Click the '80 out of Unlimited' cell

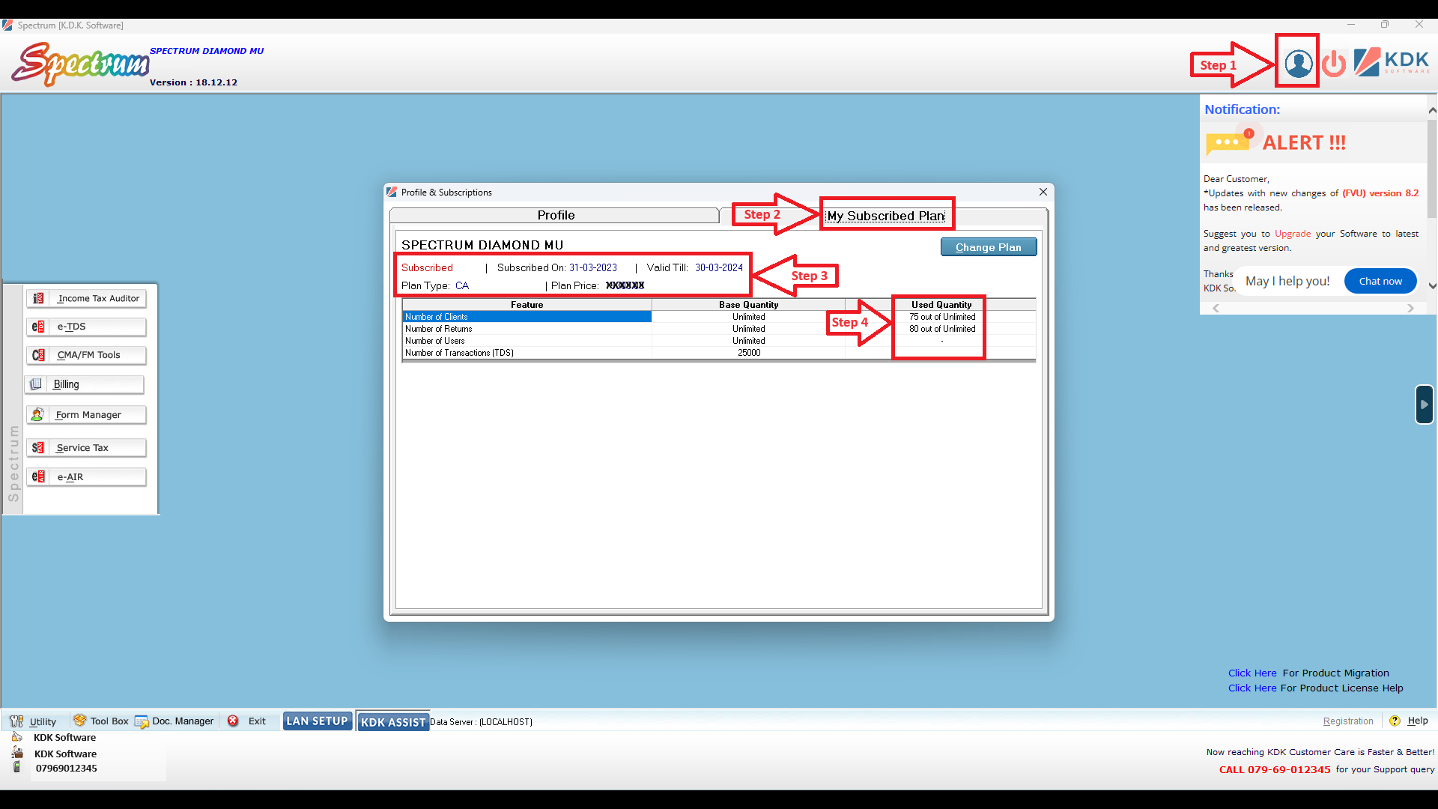pos(942,329)
